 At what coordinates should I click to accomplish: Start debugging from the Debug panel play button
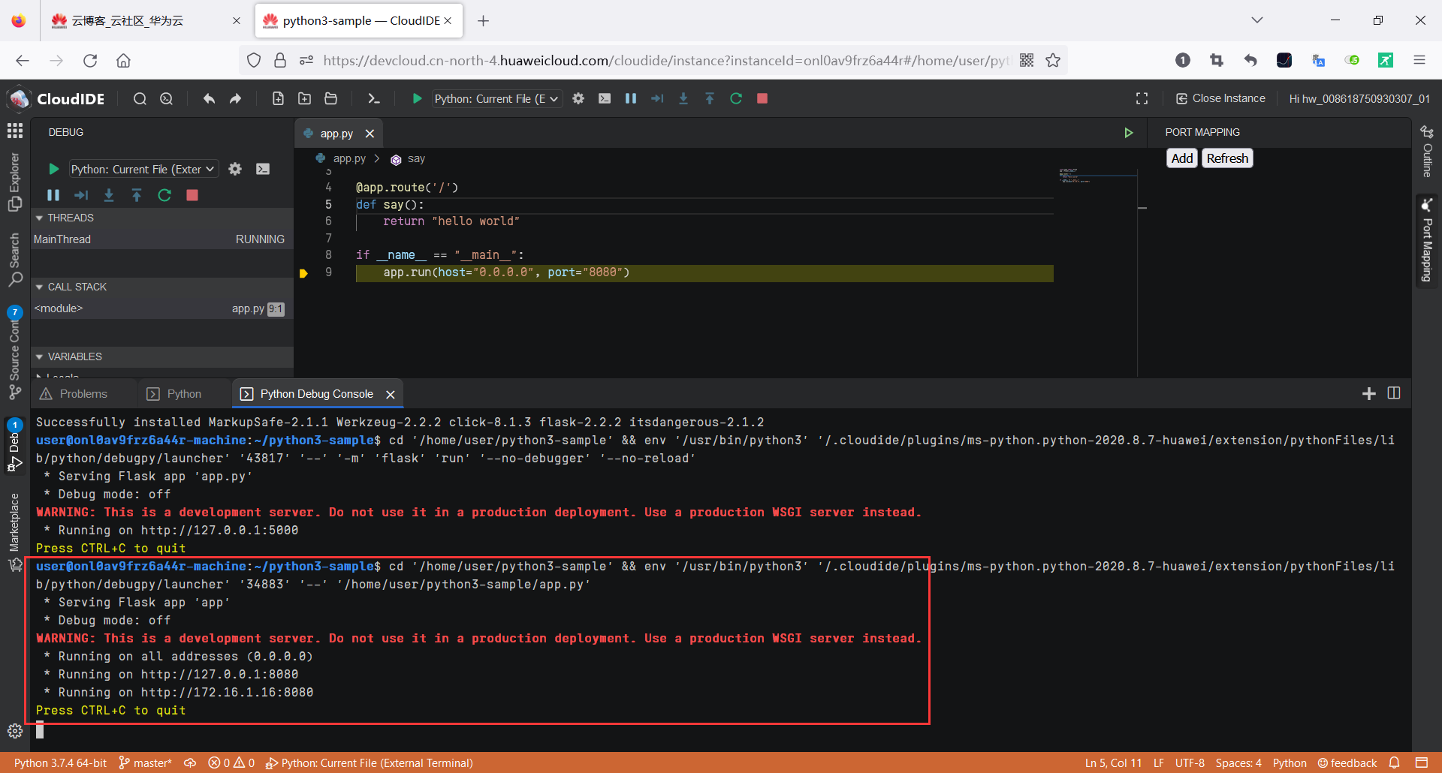(x=53, y=169)
